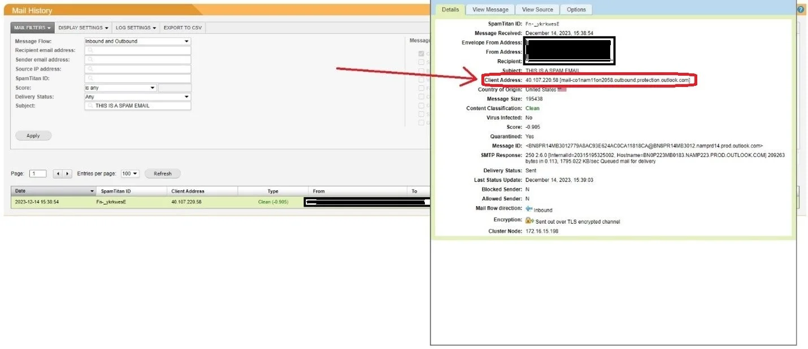Open the Entries per page dropdown

[130, 174]
